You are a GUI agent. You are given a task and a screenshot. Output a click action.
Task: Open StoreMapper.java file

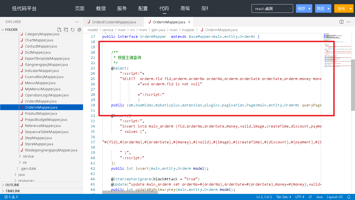39,144
